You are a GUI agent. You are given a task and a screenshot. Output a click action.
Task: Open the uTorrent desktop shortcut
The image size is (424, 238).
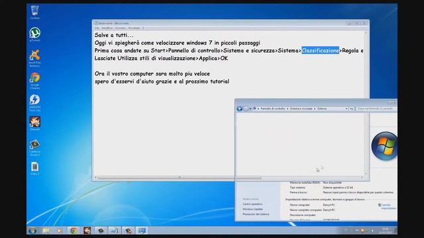[34, 34]
